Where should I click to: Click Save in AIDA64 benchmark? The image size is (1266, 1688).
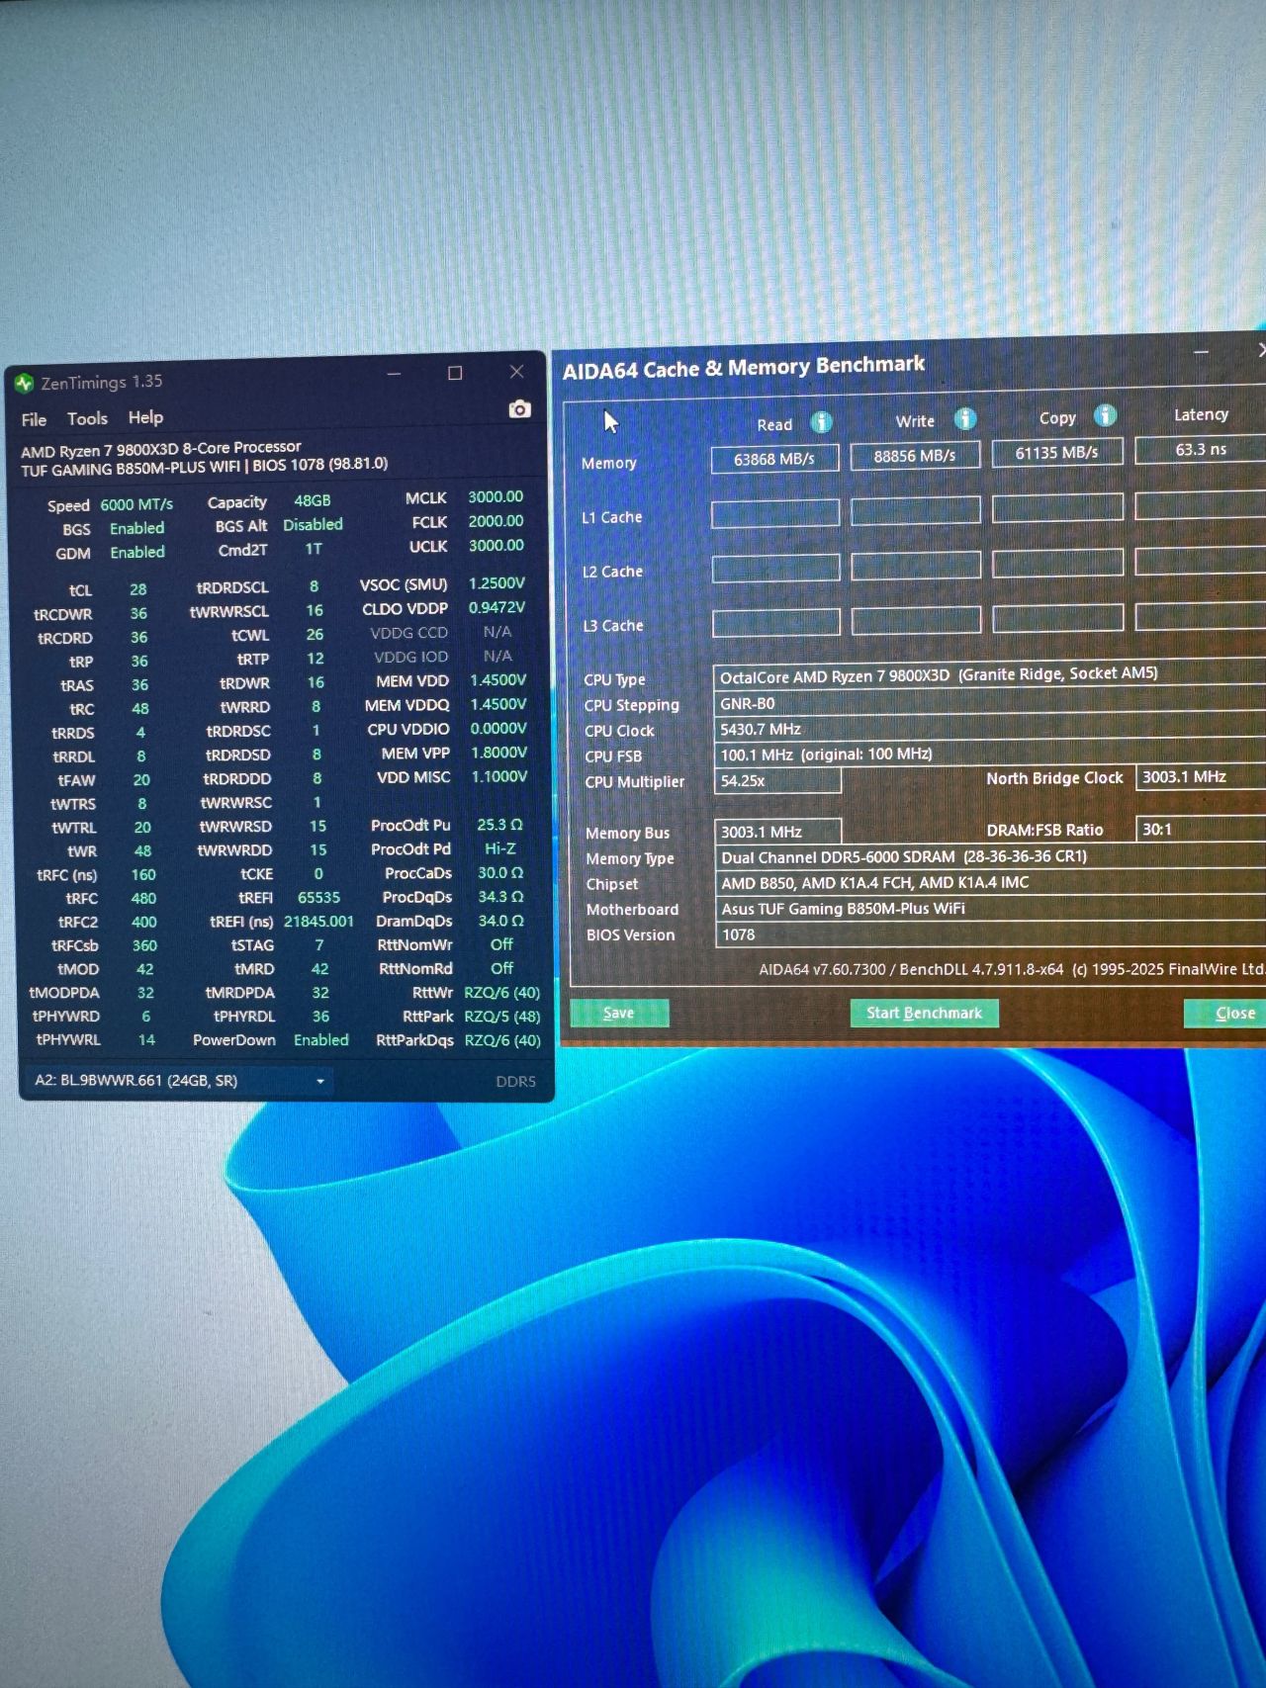point(619,1013)
